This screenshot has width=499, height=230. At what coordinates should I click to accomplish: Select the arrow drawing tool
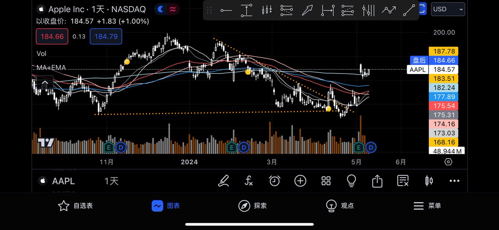tap(307, 10)
